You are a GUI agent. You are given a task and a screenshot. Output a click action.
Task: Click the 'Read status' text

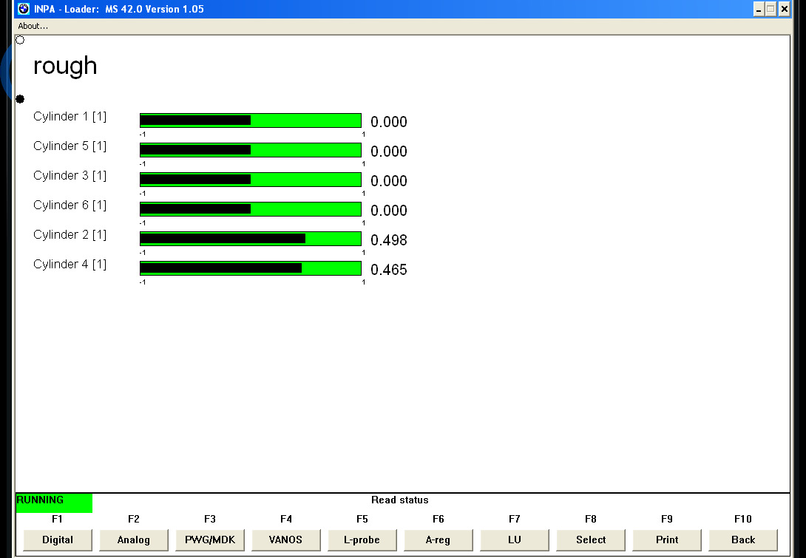pos(400,500)
